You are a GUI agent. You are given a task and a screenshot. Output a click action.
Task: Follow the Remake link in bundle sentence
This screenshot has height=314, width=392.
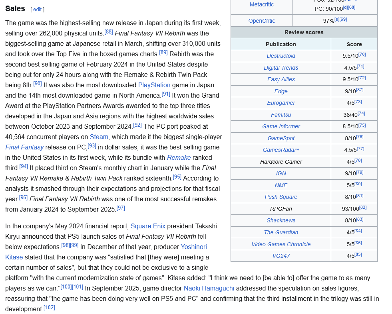point(179,158)
